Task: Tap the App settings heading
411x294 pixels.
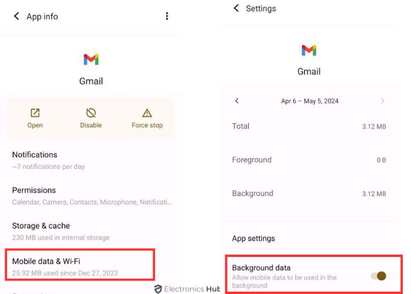Action: point(254,238)
